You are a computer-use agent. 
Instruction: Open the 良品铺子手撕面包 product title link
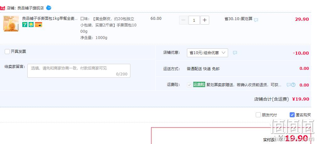point(50,19)
